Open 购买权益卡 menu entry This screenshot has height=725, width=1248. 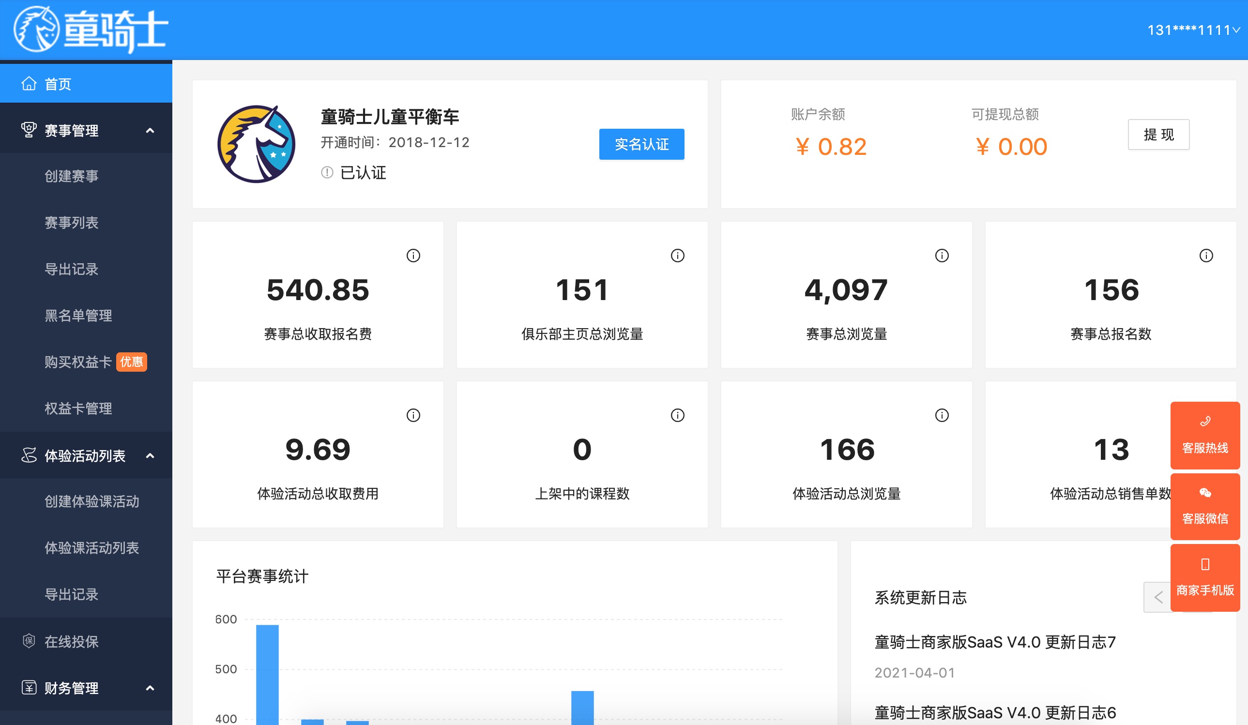[x=78, y=362]
